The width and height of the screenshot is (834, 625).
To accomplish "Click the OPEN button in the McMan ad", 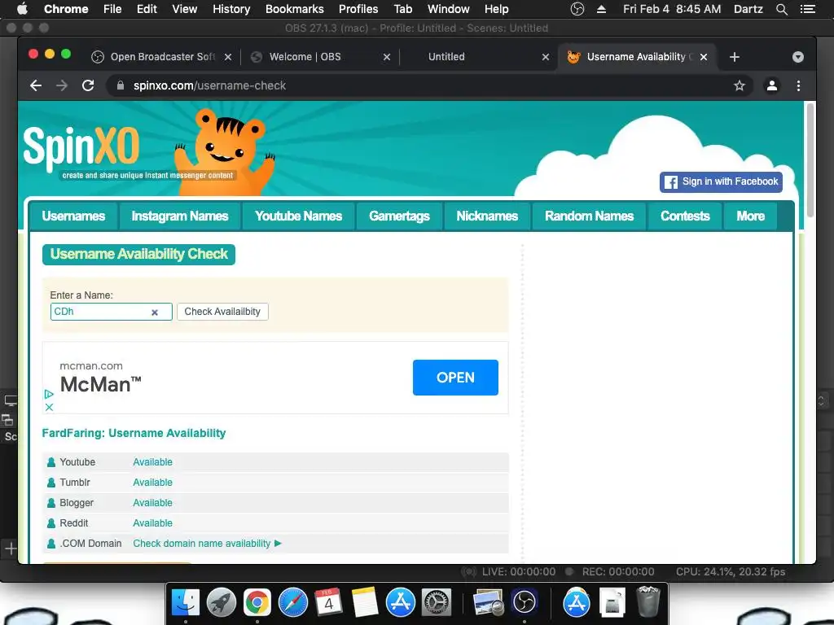I will [455, 378].
